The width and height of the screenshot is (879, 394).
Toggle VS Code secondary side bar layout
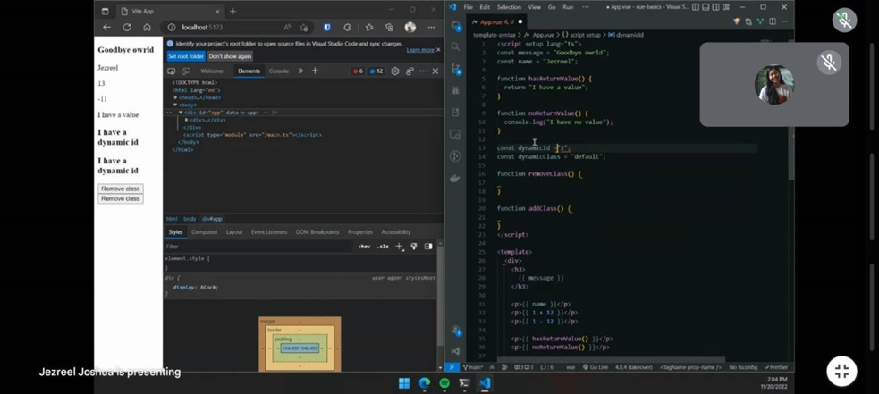(716, 7)
